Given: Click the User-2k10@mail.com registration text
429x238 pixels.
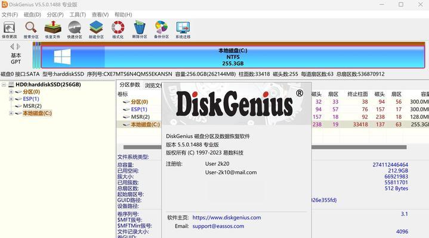Looking at the screenshot, I should tap(231, 172).
